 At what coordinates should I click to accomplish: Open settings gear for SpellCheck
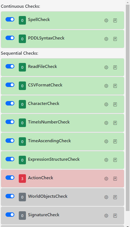click(106, 20)
